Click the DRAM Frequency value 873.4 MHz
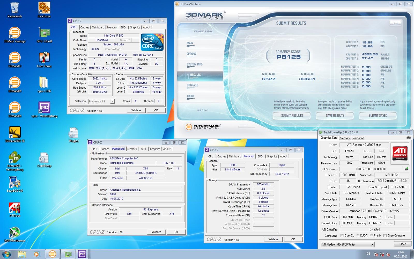414x259 pixels. click(x=263, y=184)
